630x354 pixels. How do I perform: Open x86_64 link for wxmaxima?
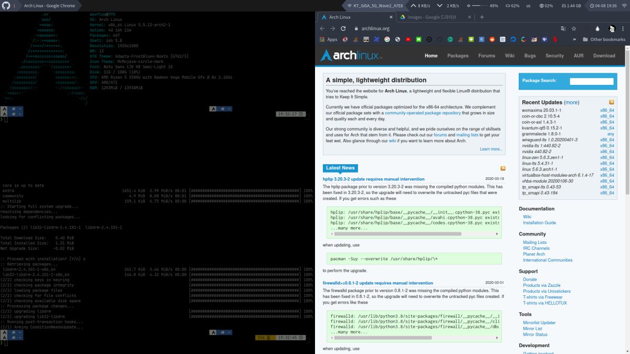tap(607, 111)
